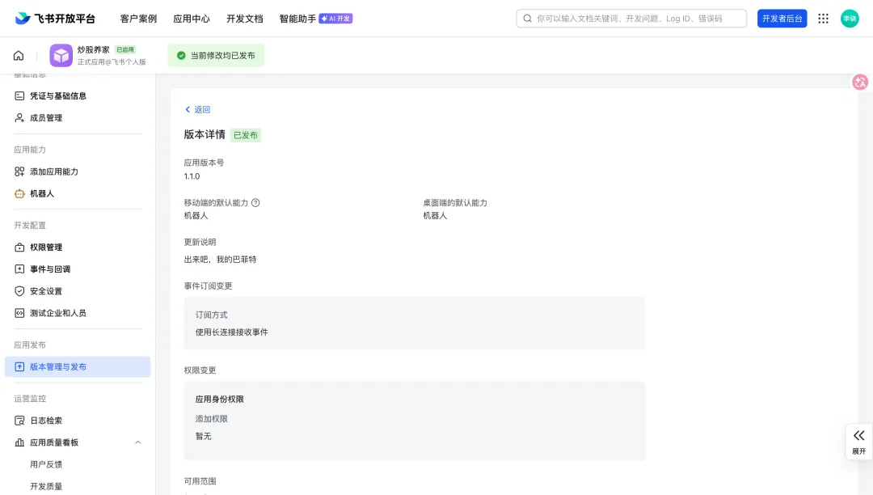Click the 凭证与基础信息 sidebar icon
Viewport: 873px width, 495px height.
pyautogui.click(x=19, y=95)
